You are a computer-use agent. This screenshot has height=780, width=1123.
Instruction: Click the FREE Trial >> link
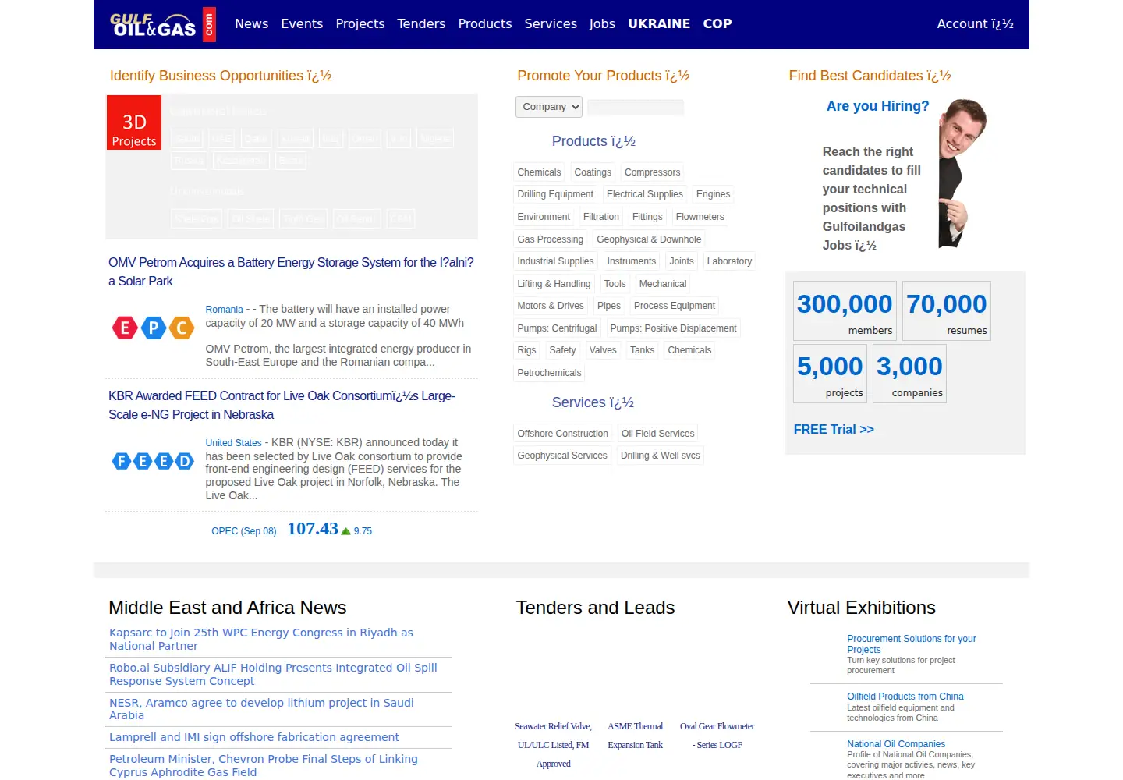click(x=834, y=430)
